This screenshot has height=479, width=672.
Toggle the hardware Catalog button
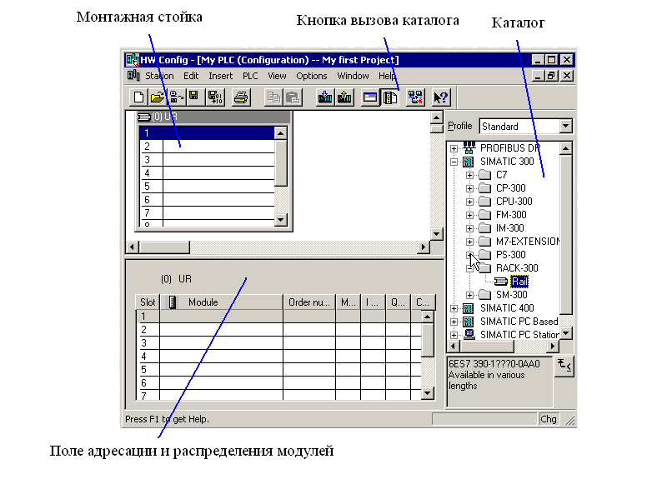coord(389,97)
